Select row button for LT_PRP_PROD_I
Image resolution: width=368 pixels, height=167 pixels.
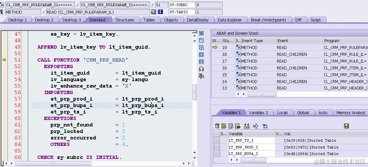pyautogui.click(x=217, y=147)
